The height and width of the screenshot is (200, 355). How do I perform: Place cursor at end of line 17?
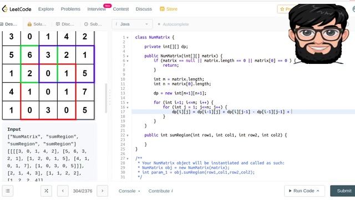pos(292,112)
